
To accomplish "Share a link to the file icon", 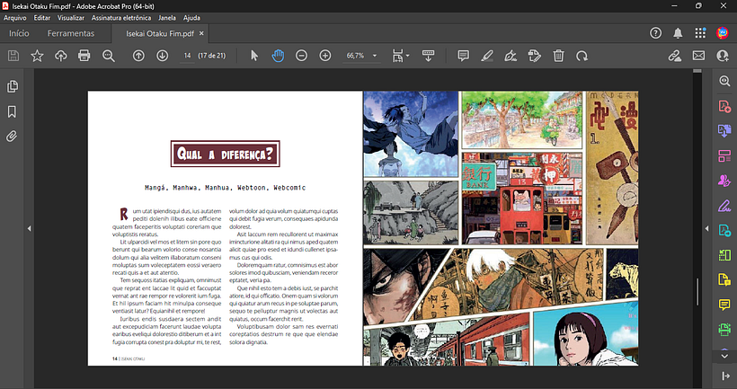I will 675,56.
